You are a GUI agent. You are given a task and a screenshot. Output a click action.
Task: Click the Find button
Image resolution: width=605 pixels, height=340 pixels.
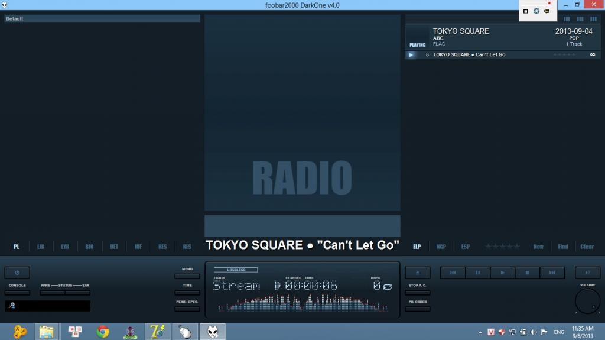coord(563,247)
